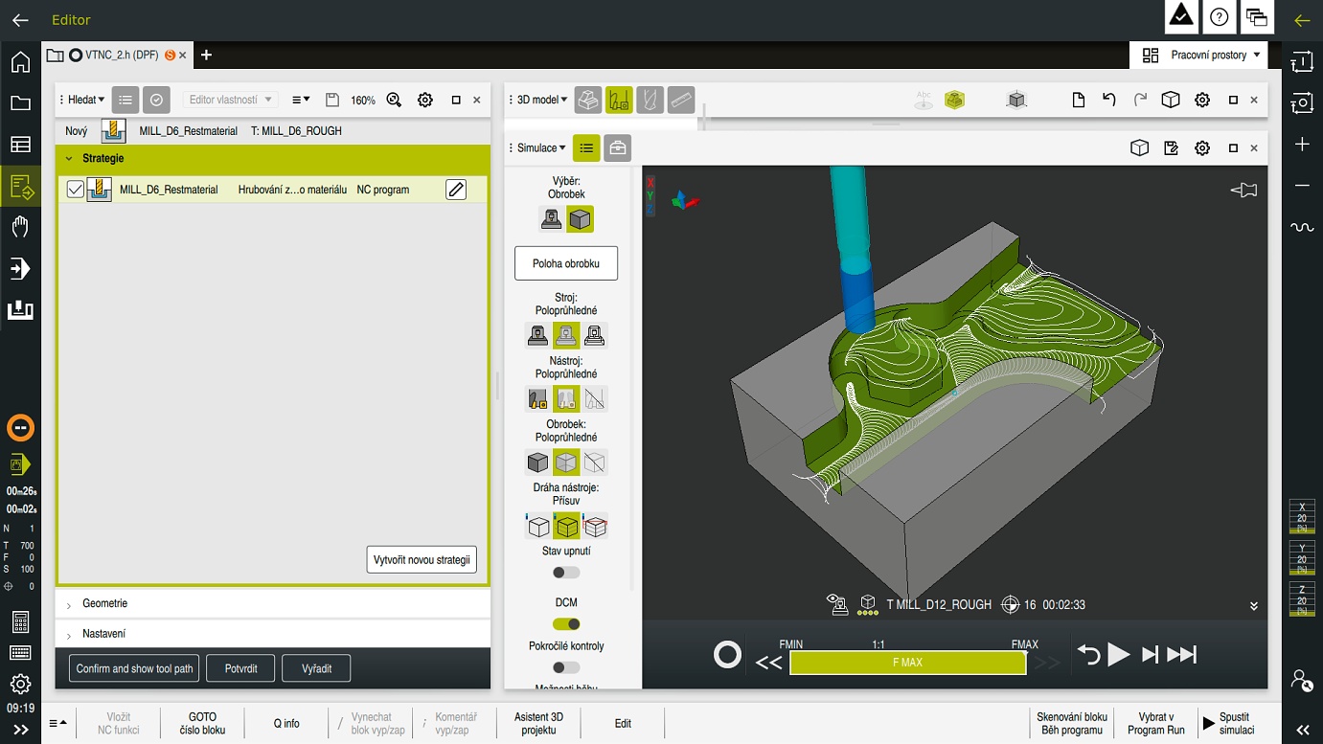
Task: Click the zoom magnifier icon beside 160%
Action: point(394,100)
